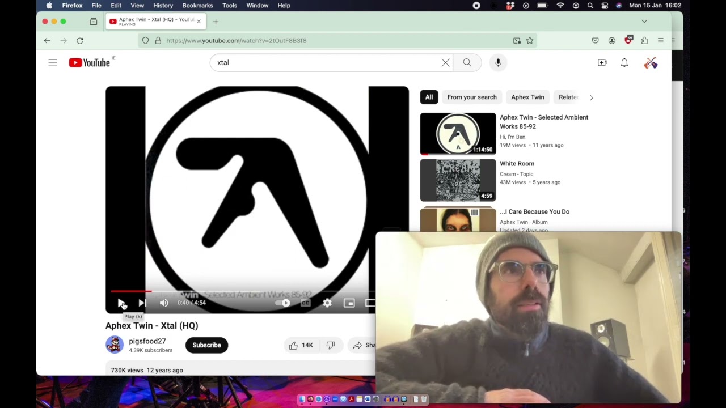Open Firefox account icon
Screen dimensions: 726x408
611,41
